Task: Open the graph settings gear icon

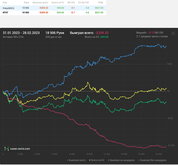Action: (173, 33)
